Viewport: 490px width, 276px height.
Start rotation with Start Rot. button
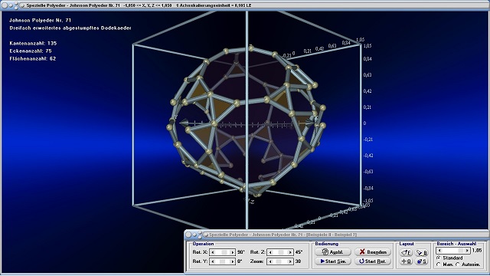[373, 261]
